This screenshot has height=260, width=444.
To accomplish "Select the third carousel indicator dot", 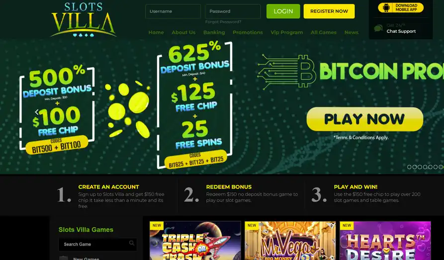I will coord(420,167).
